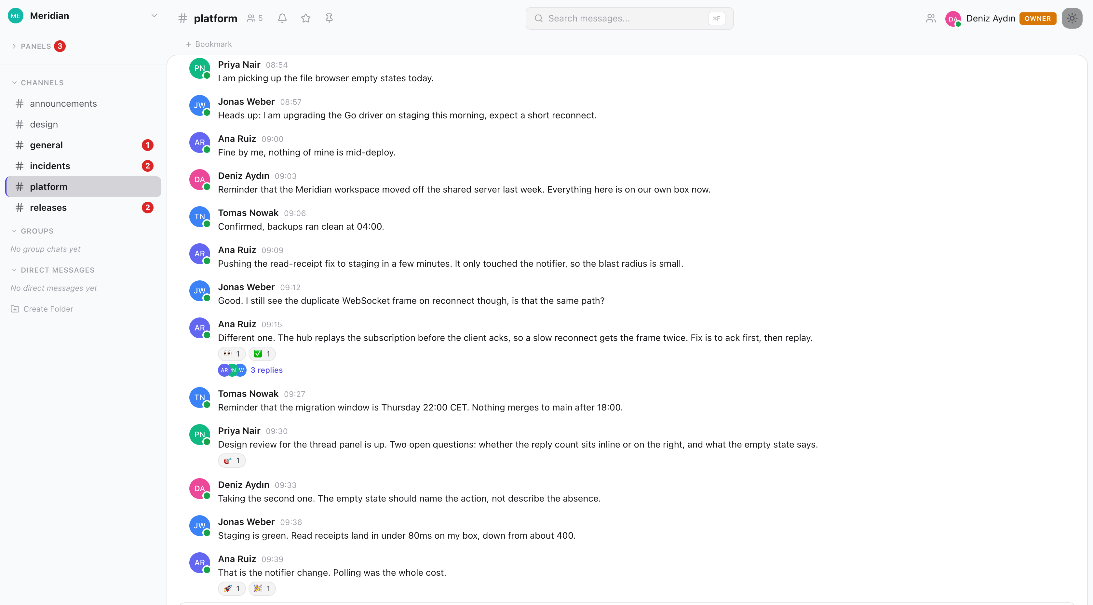Click message "Fine by me, nothing of mine is mid-deploy."
Screen dimensions: 1093x605
click(307, 152)
